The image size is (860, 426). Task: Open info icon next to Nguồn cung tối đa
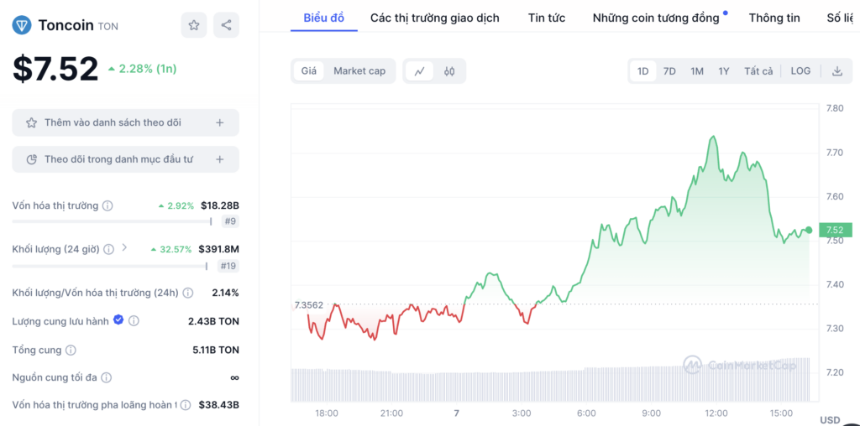[107, 378]
